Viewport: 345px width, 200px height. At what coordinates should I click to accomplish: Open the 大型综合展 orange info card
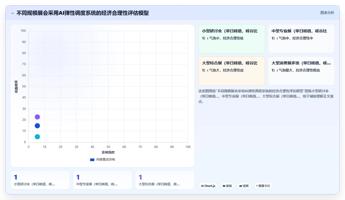(x=232, y=71)
